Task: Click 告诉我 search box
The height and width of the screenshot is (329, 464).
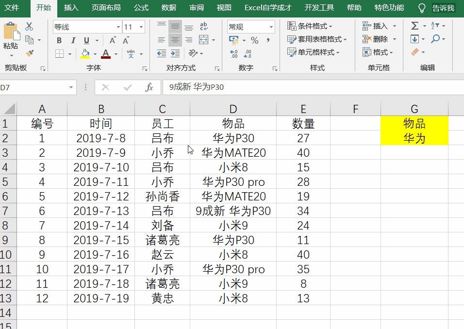Action: (443, 8)
